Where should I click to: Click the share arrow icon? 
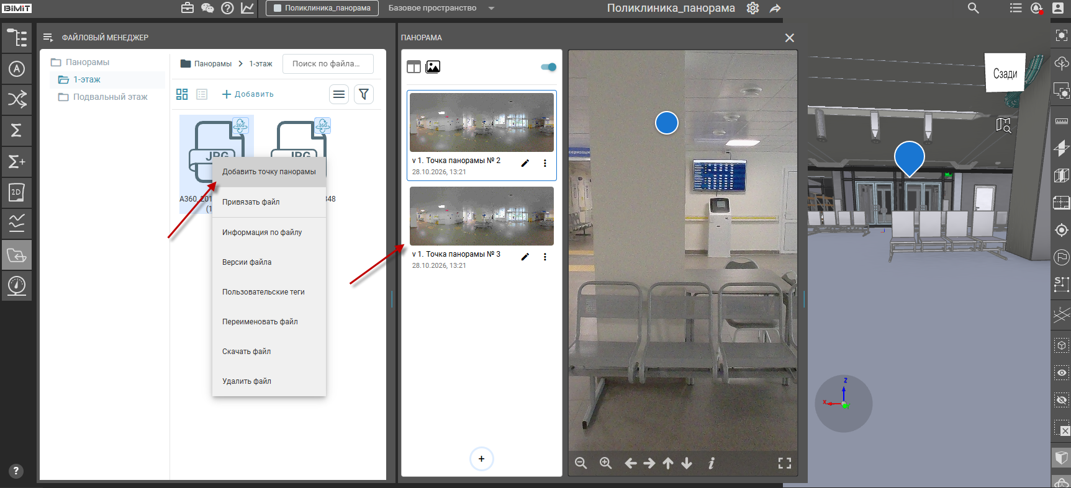(775, 8)
